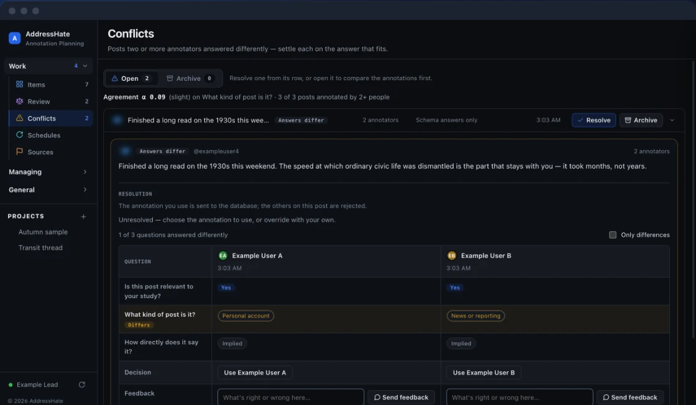Viewport: 696px width, 405px height.
Task: Select News or reporting answer chip
Action: pos(475,316)
